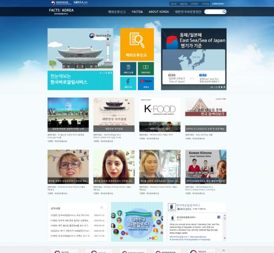Click the 로그인 login link
This screenshot has width=274, height=253.
174,3
